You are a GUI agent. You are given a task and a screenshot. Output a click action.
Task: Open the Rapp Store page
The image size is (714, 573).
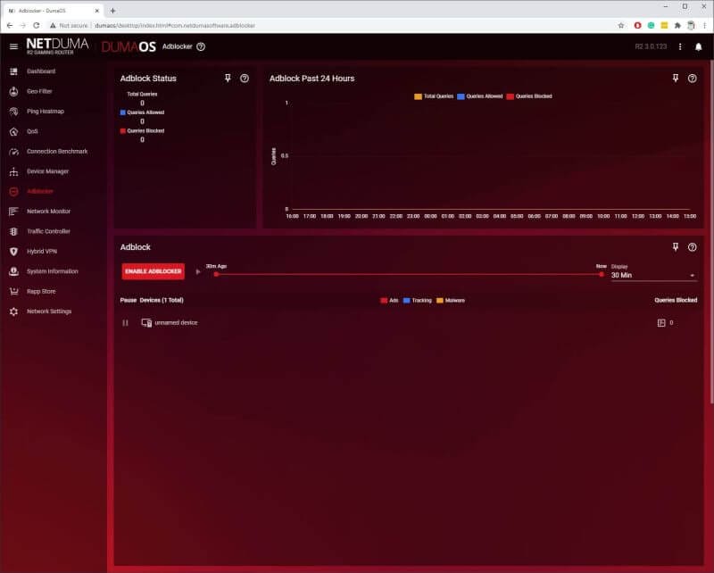[x=42, y=291]
